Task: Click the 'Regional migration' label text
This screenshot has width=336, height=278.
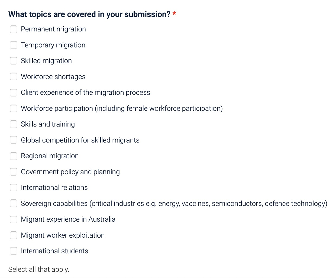Action: click(50, 156)
